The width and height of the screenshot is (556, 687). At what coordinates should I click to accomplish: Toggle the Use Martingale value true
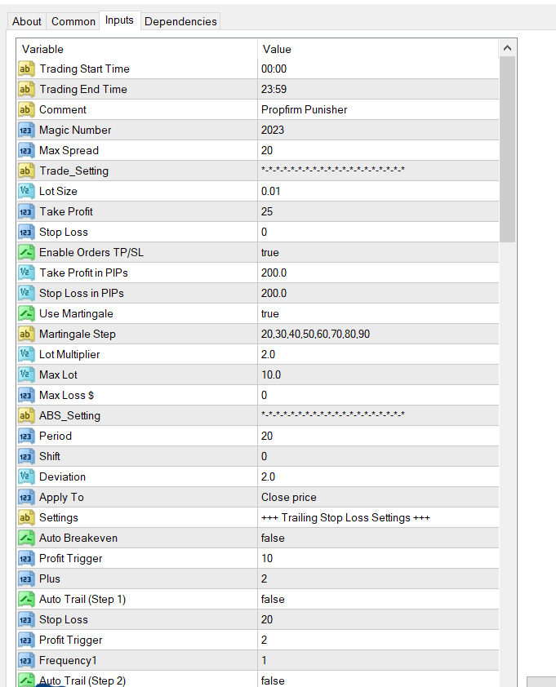378,313
